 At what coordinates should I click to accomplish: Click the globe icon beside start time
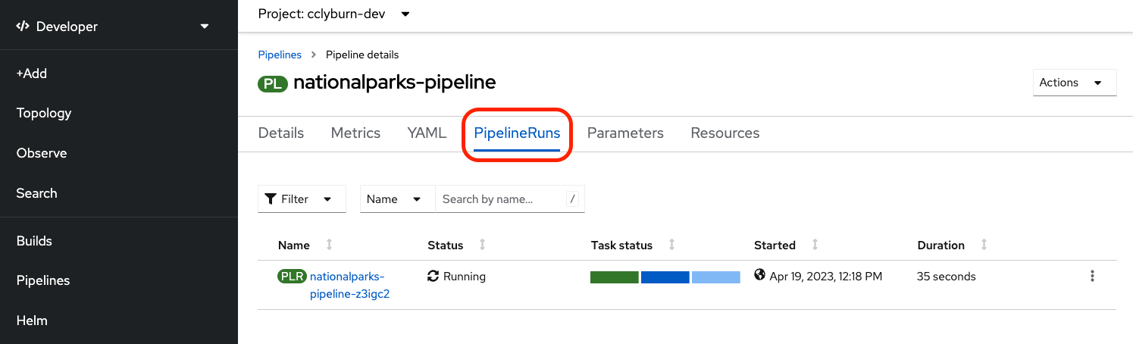click(760, 276)
